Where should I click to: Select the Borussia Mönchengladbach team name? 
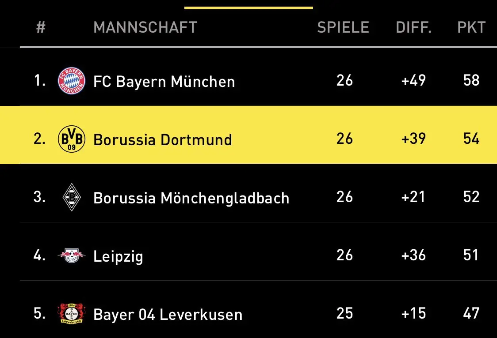[191, 198]
